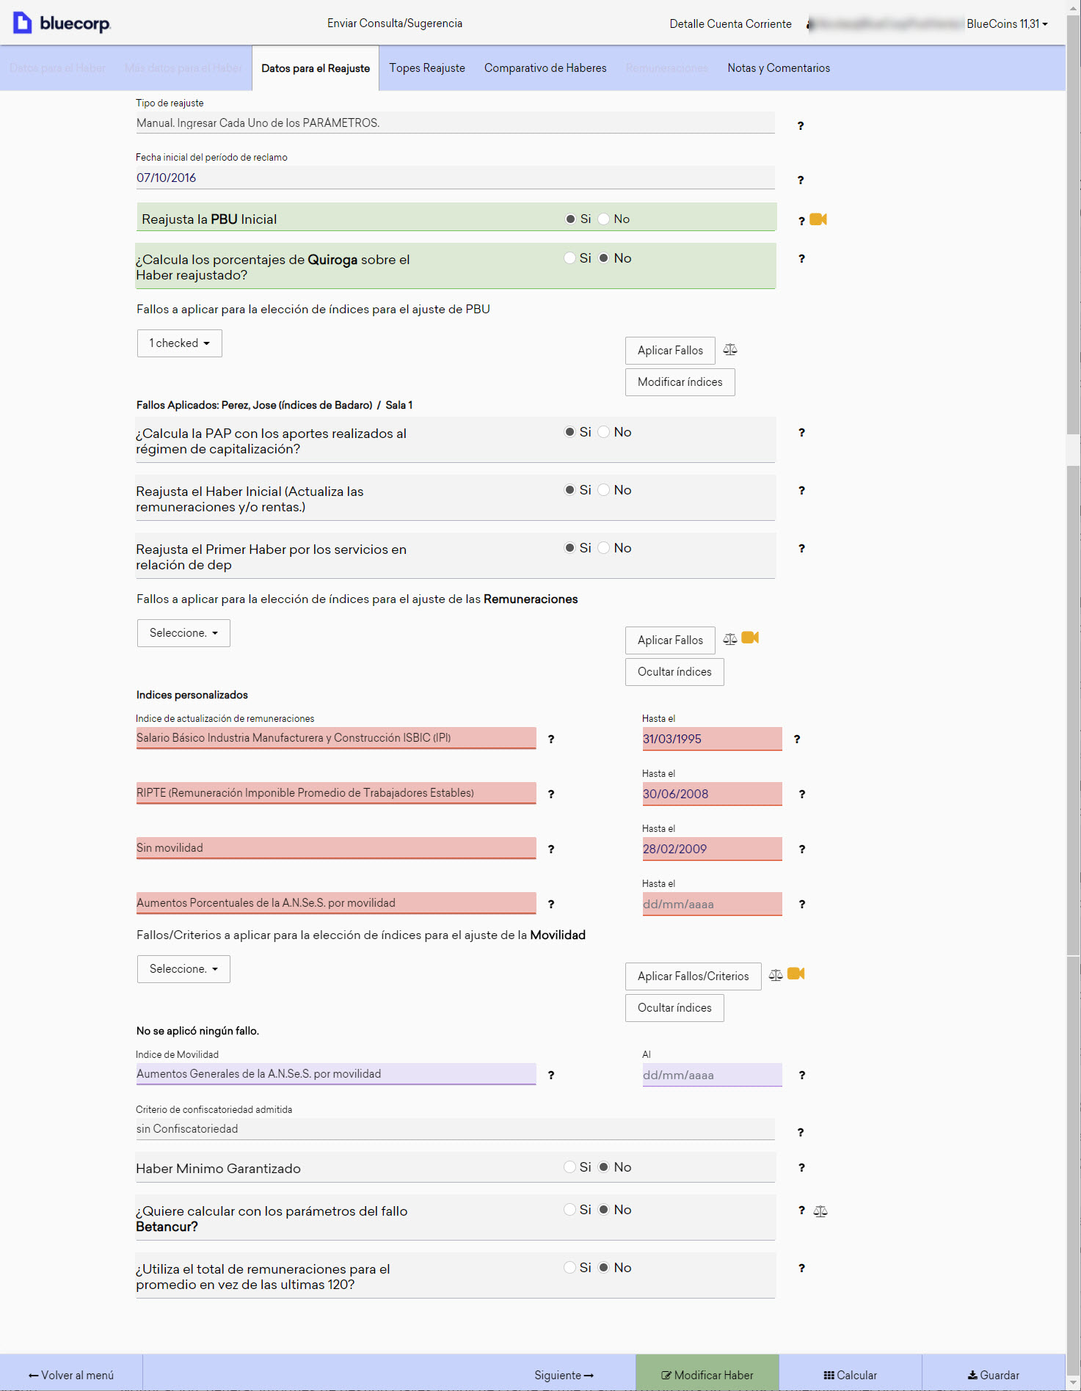Image resolution: width=1081 pixels, height=1391 pixels.
Task: Show help for PAP capitalización question
Action: coord(801,433)
